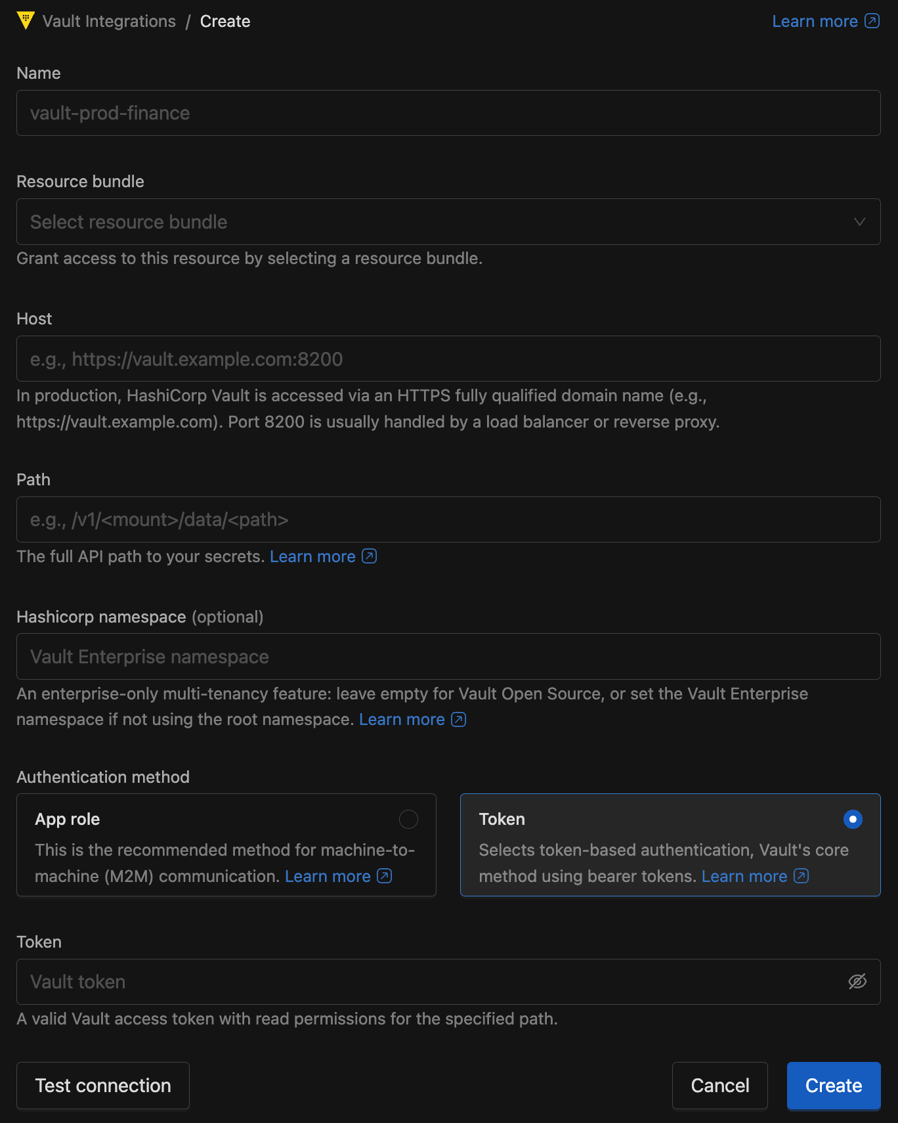
Task: Click the App role card title
Action: click(x=68, y=819)
